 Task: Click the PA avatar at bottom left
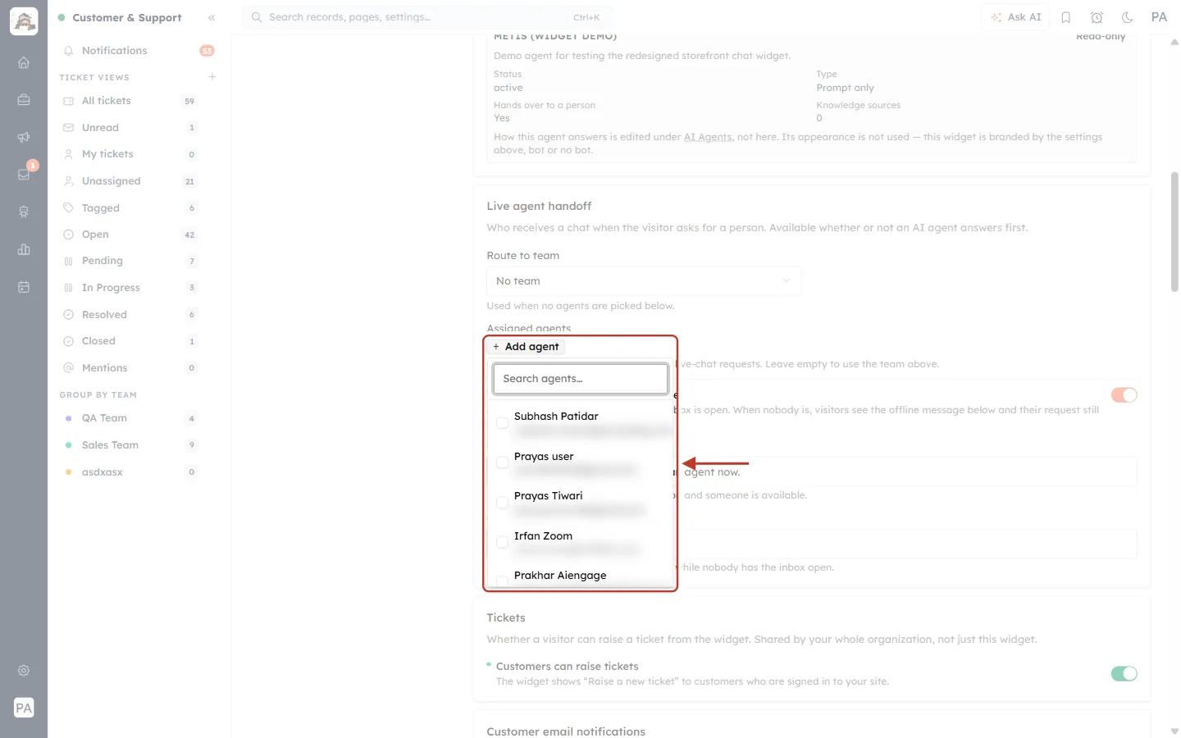24,708
